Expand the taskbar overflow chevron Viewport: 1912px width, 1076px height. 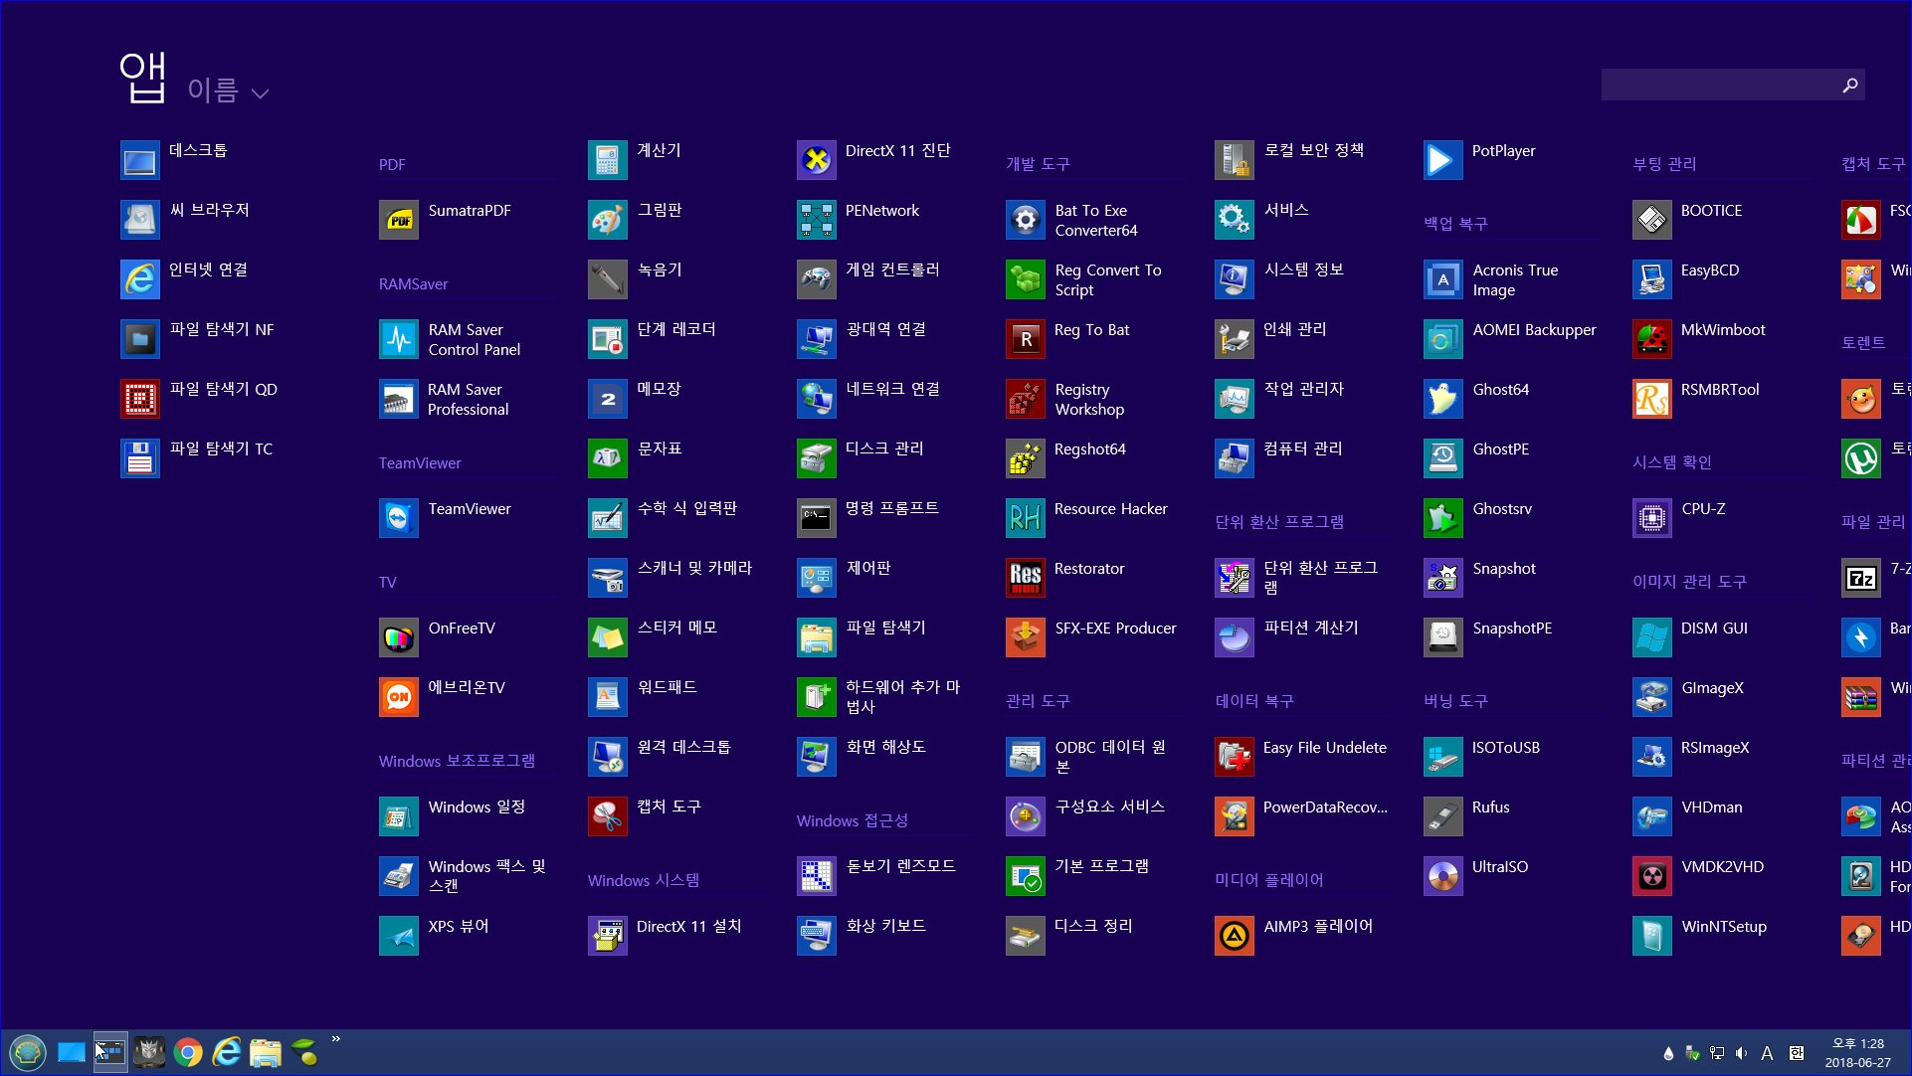(x=336, y=1039)
